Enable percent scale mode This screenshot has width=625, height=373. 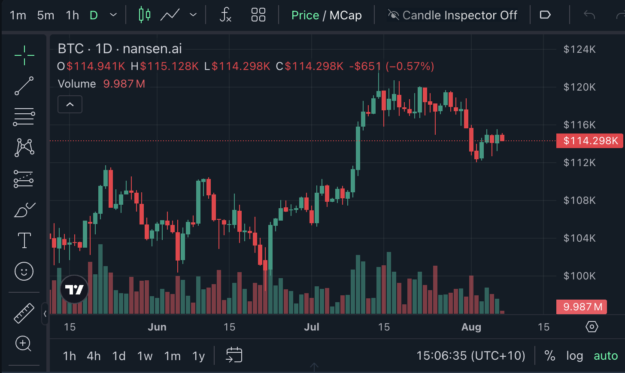(550, 356)
